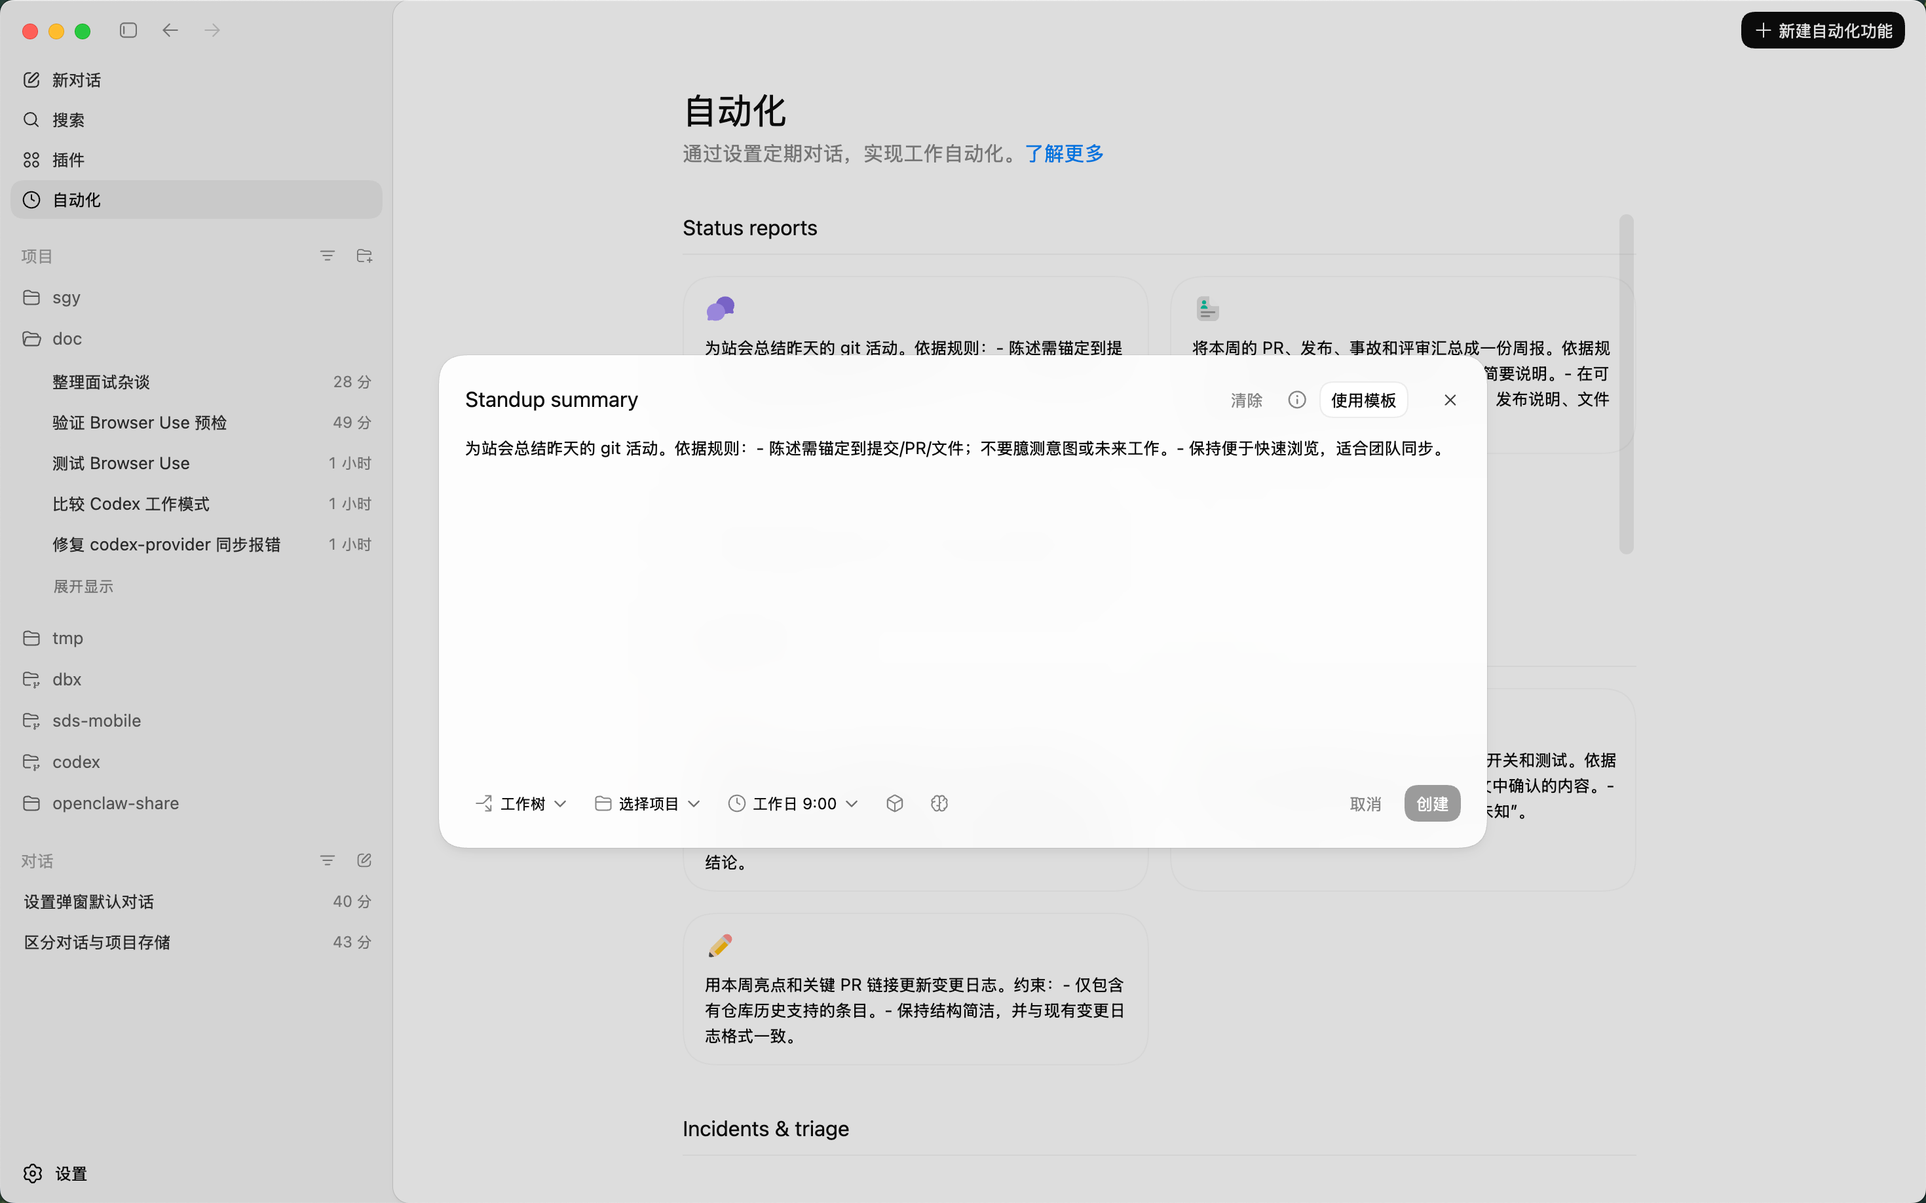The image size is (1926, 1203).
Task: Open the 工作树 dropdown
Action: click(x=521, y=803)
